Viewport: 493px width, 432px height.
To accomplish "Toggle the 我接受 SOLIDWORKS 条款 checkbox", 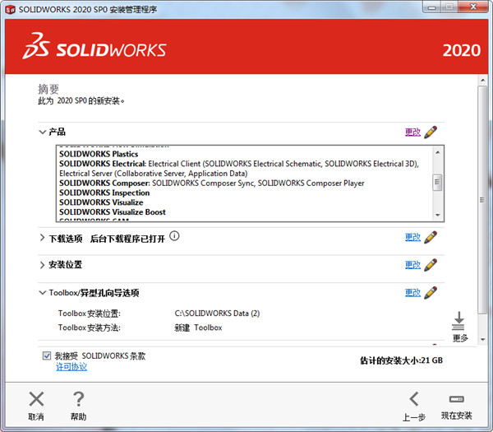I will click(x=47, y=355).
